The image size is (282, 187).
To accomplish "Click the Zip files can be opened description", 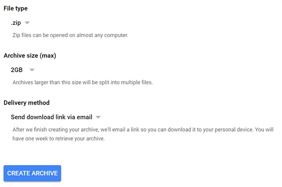I will 70,35.
